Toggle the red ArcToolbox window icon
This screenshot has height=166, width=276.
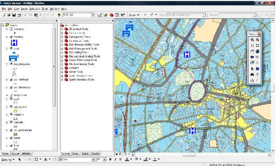111,15
